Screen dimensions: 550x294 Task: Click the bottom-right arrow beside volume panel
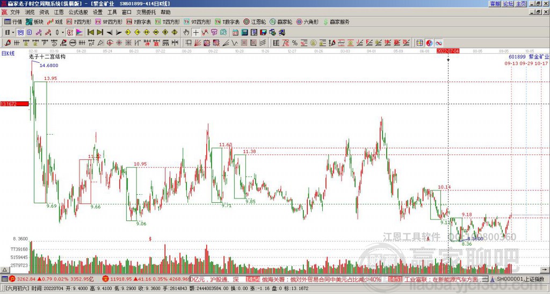(x=545, y=269)
